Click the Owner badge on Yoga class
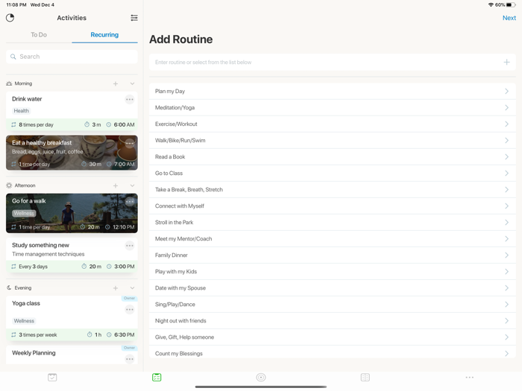The width and height of the screenshot is (522, 391). tap(130, 298)
